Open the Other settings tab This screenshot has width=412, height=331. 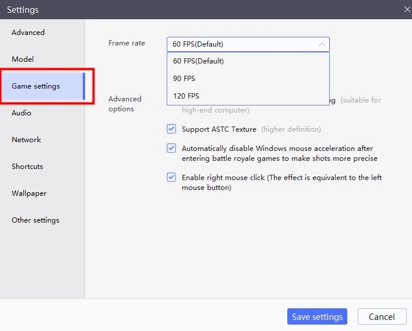36,220
